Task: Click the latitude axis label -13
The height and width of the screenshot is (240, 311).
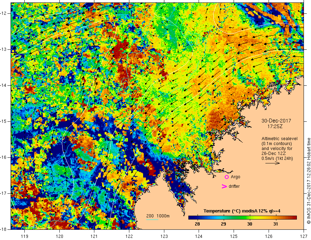Action: 4,49
